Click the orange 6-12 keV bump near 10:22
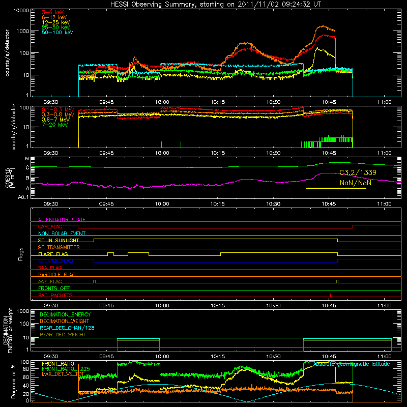The width and height of the screenshot is (407, 407). [245, 43]
